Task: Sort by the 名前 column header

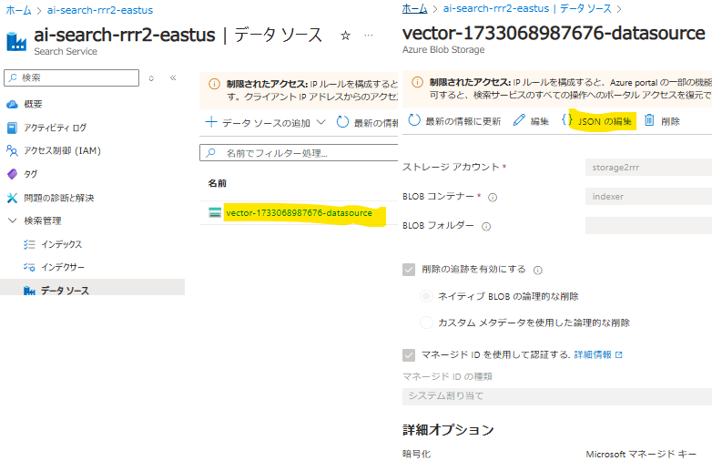Action: pos(217,183)
